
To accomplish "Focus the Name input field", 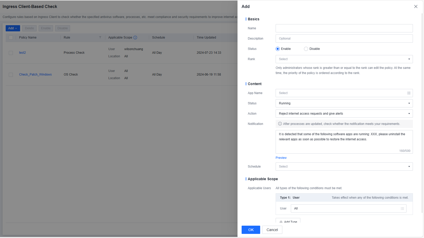I will 344,28.
